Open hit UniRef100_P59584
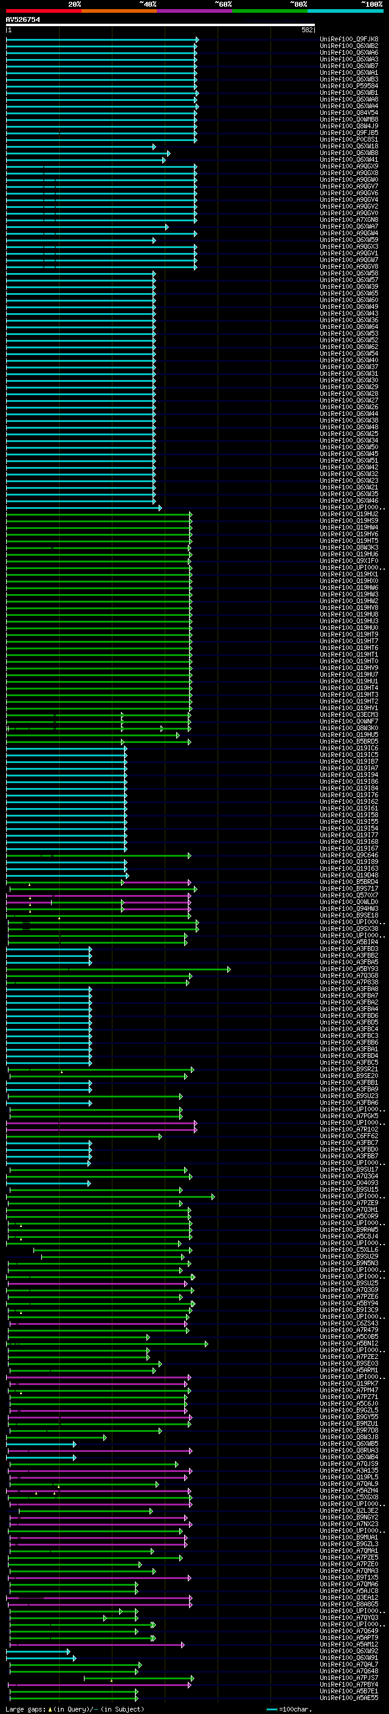389x1714 pixels. 349,86
